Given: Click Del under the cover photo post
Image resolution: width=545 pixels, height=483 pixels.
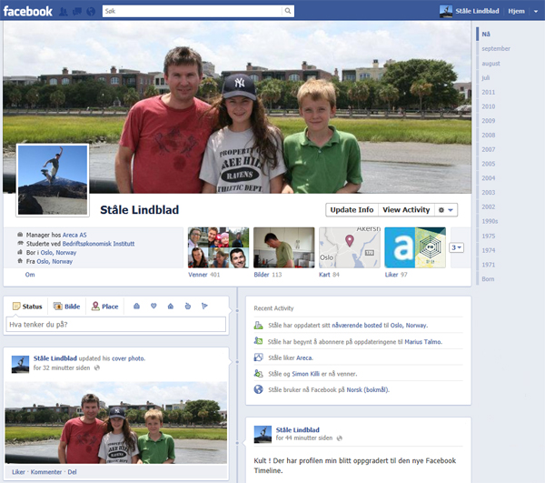Looking at the screenshot, I should click(x=72, y=472).
